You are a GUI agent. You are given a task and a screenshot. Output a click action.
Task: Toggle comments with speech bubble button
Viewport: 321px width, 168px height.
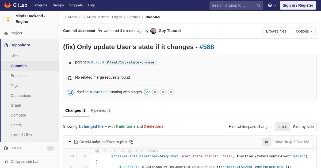coord(266,142)
